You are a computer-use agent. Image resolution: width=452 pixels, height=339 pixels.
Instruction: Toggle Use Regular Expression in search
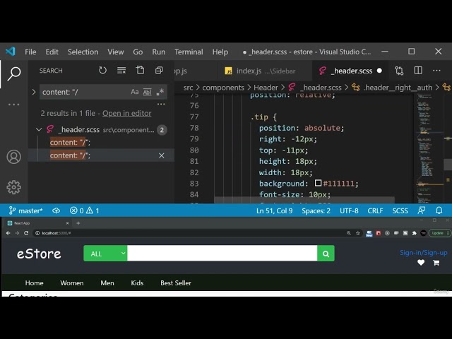(160, 92)
